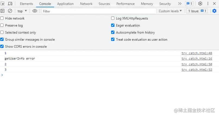Enable the Hide network checkbox

pyautogui.click(x=2, y=18)
